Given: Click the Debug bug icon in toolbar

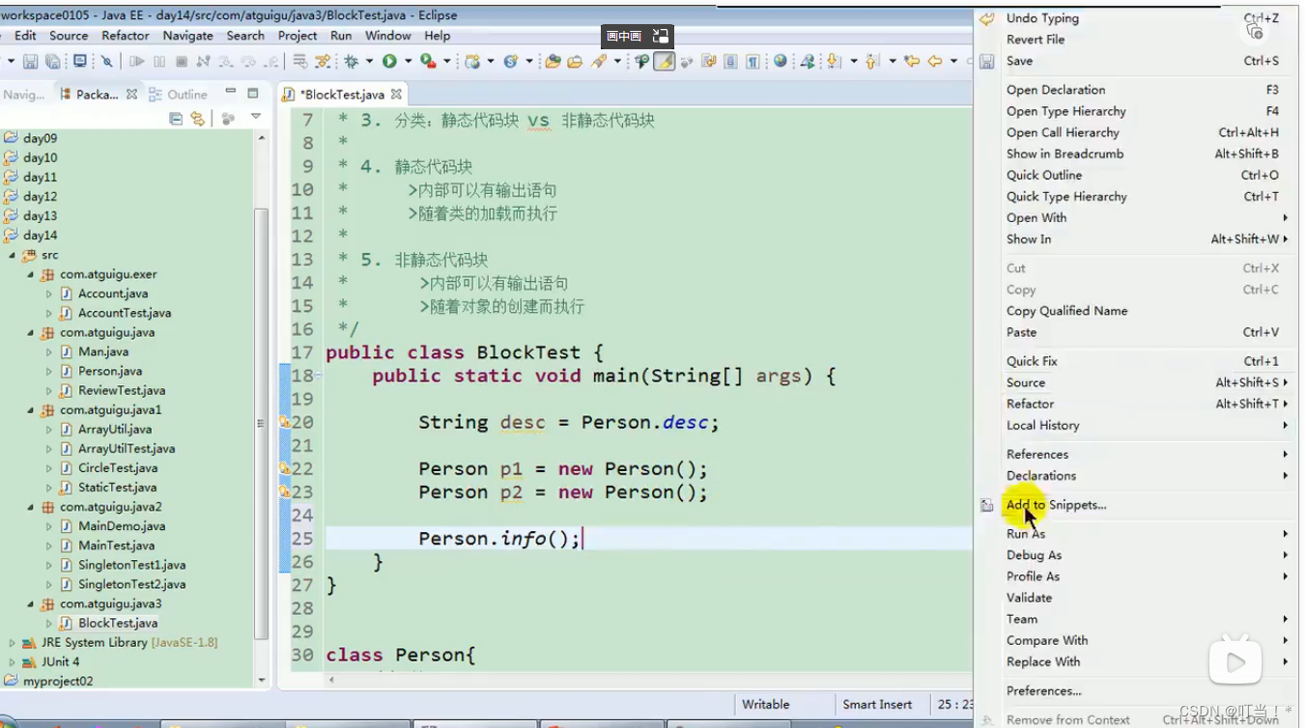Looking at the screenshot, I should pos(352,61).
